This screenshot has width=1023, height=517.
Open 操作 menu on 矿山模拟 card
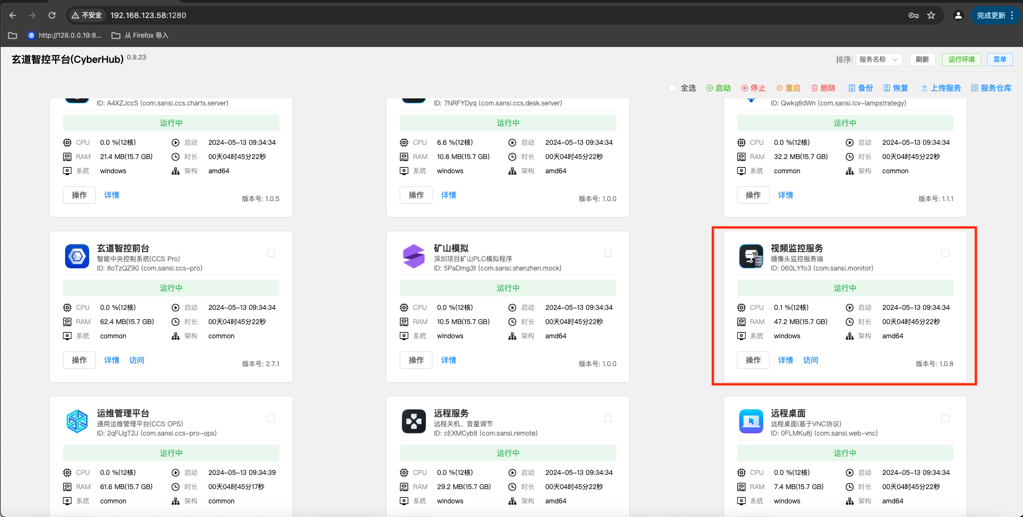click(416, 360)
